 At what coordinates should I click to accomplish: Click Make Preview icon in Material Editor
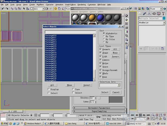point(126,36)
